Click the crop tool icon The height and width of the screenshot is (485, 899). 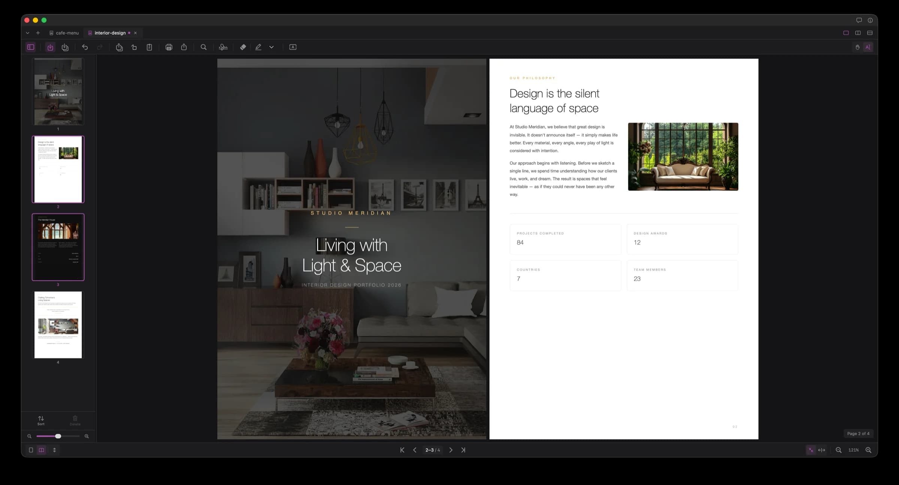pos(134,47)
